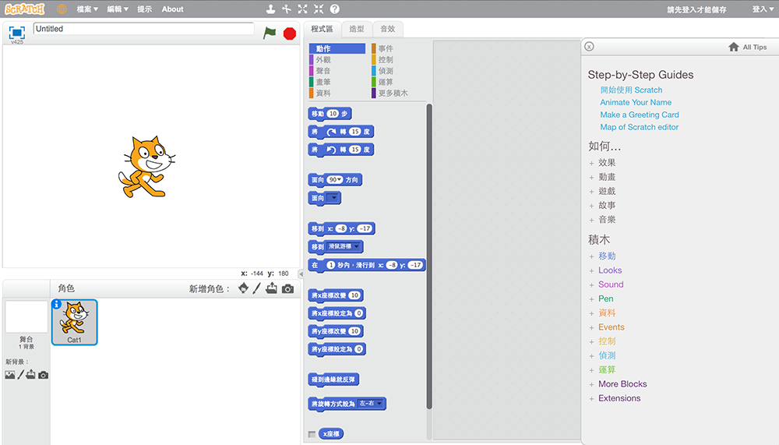Switch to the 音效 tab
Viewport: 779px width, 445px height.
tap(388, 29)
